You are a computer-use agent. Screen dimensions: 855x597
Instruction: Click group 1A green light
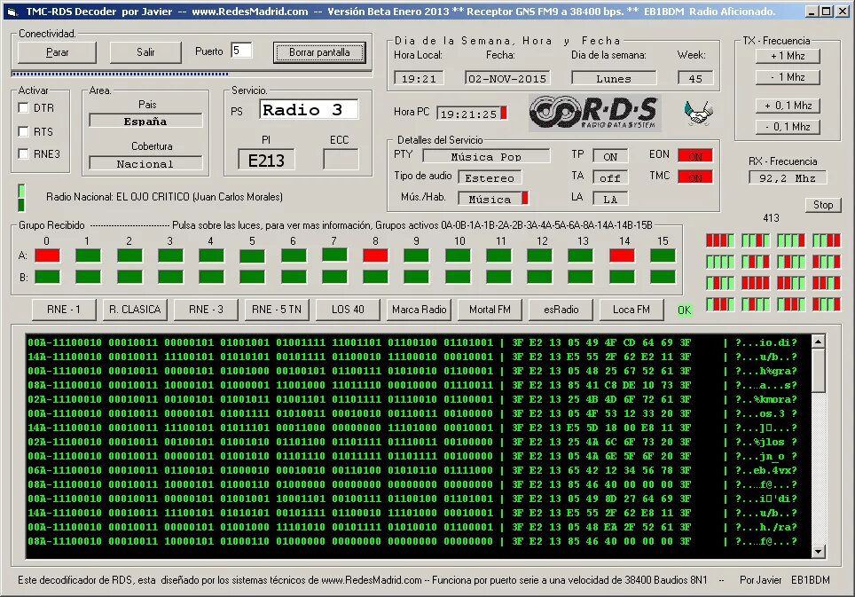pyautogui.click(x=89, y=255)
